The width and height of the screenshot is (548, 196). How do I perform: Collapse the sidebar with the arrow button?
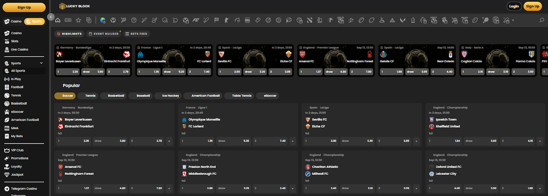(51, 17)
